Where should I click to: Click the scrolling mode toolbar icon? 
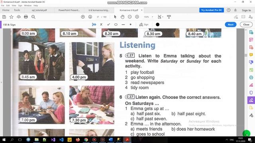169,17
